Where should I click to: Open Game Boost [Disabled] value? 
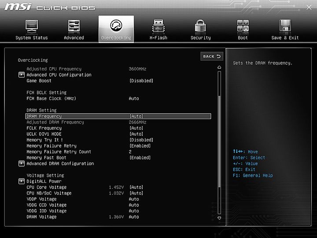pyautogui.click(x=141, y=81)
